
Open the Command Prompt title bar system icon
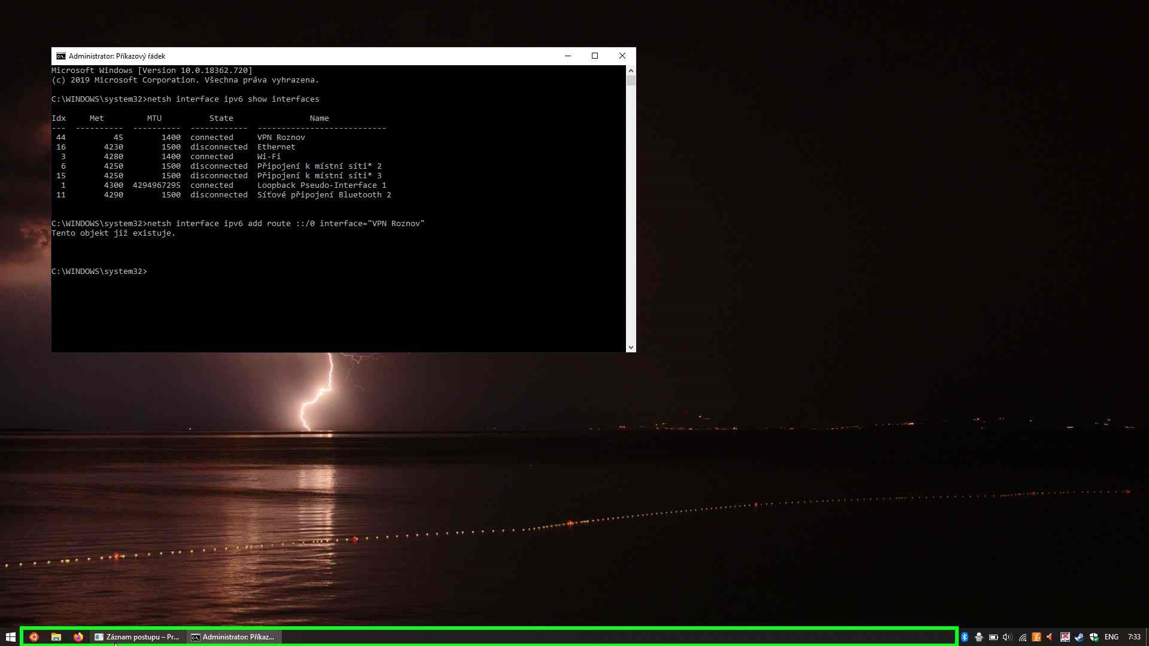61,56
